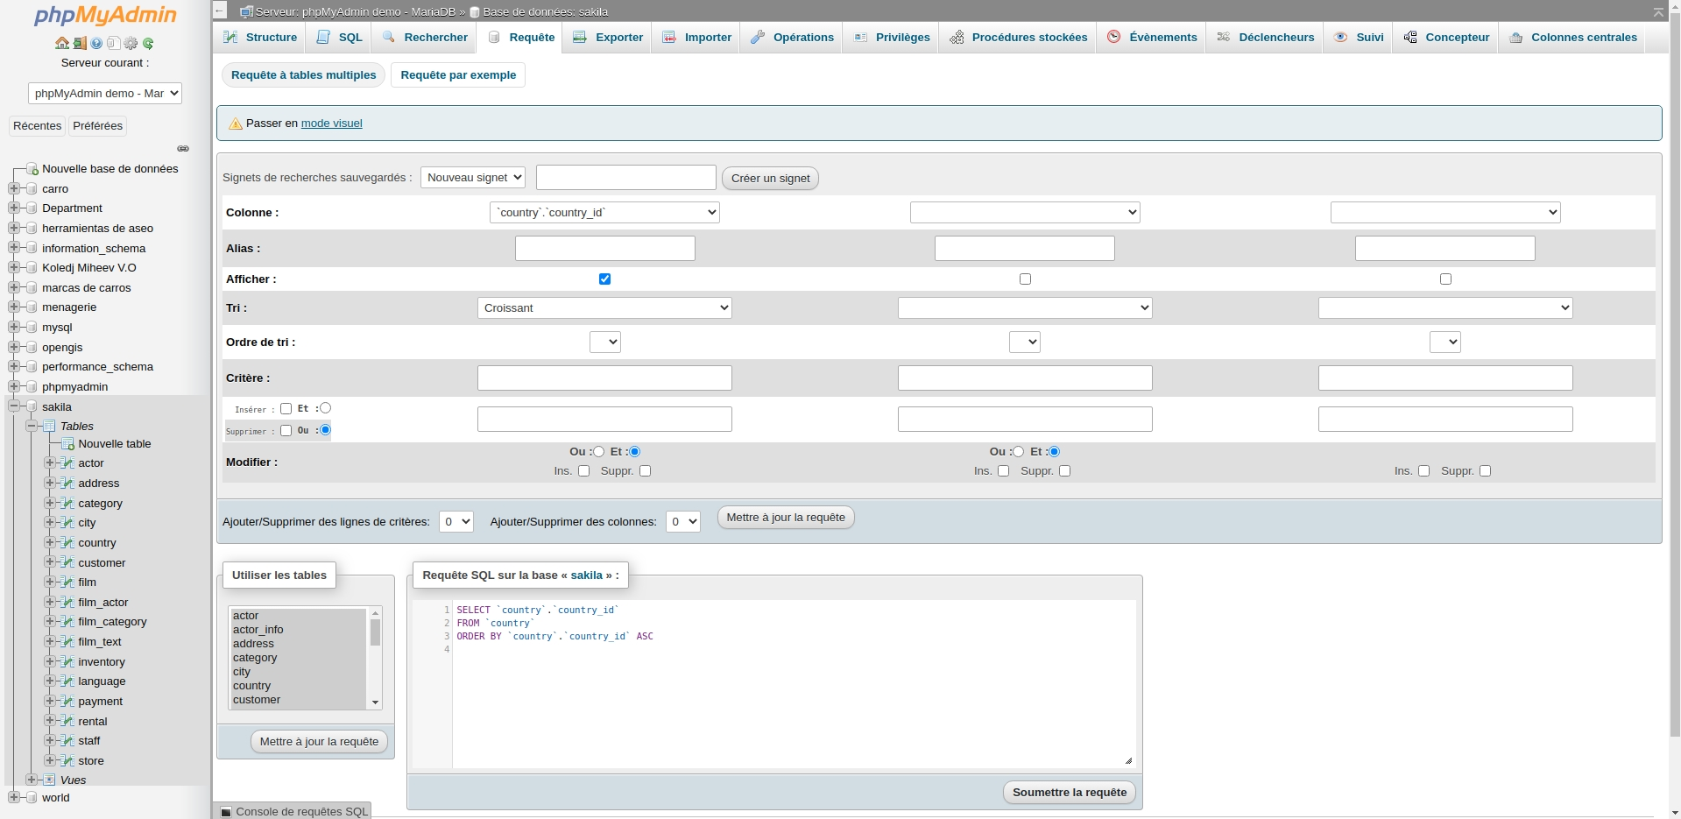1681x819 pixels.
Task: Tick the Insérer criteria row checkbox
Action: tap(286, 408)
